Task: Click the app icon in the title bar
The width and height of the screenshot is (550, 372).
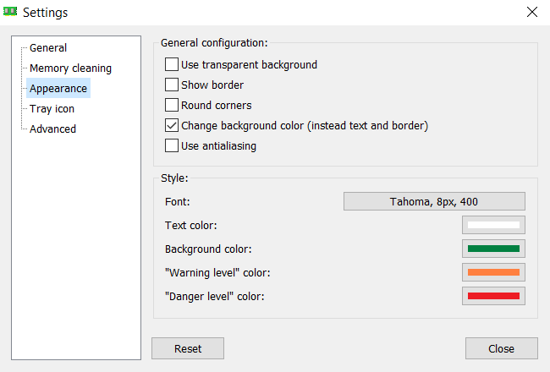Action: [10, 12]
